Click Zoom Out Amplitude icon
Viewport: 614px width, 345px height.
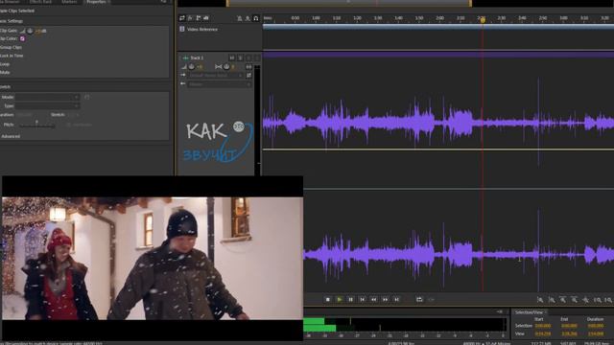pos(552,300)
